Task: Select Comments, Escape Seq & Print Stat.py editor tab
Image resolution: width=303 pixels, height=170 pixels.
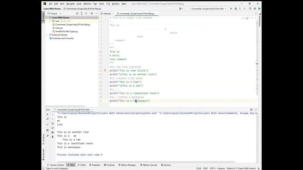Action: coord(137,14)
